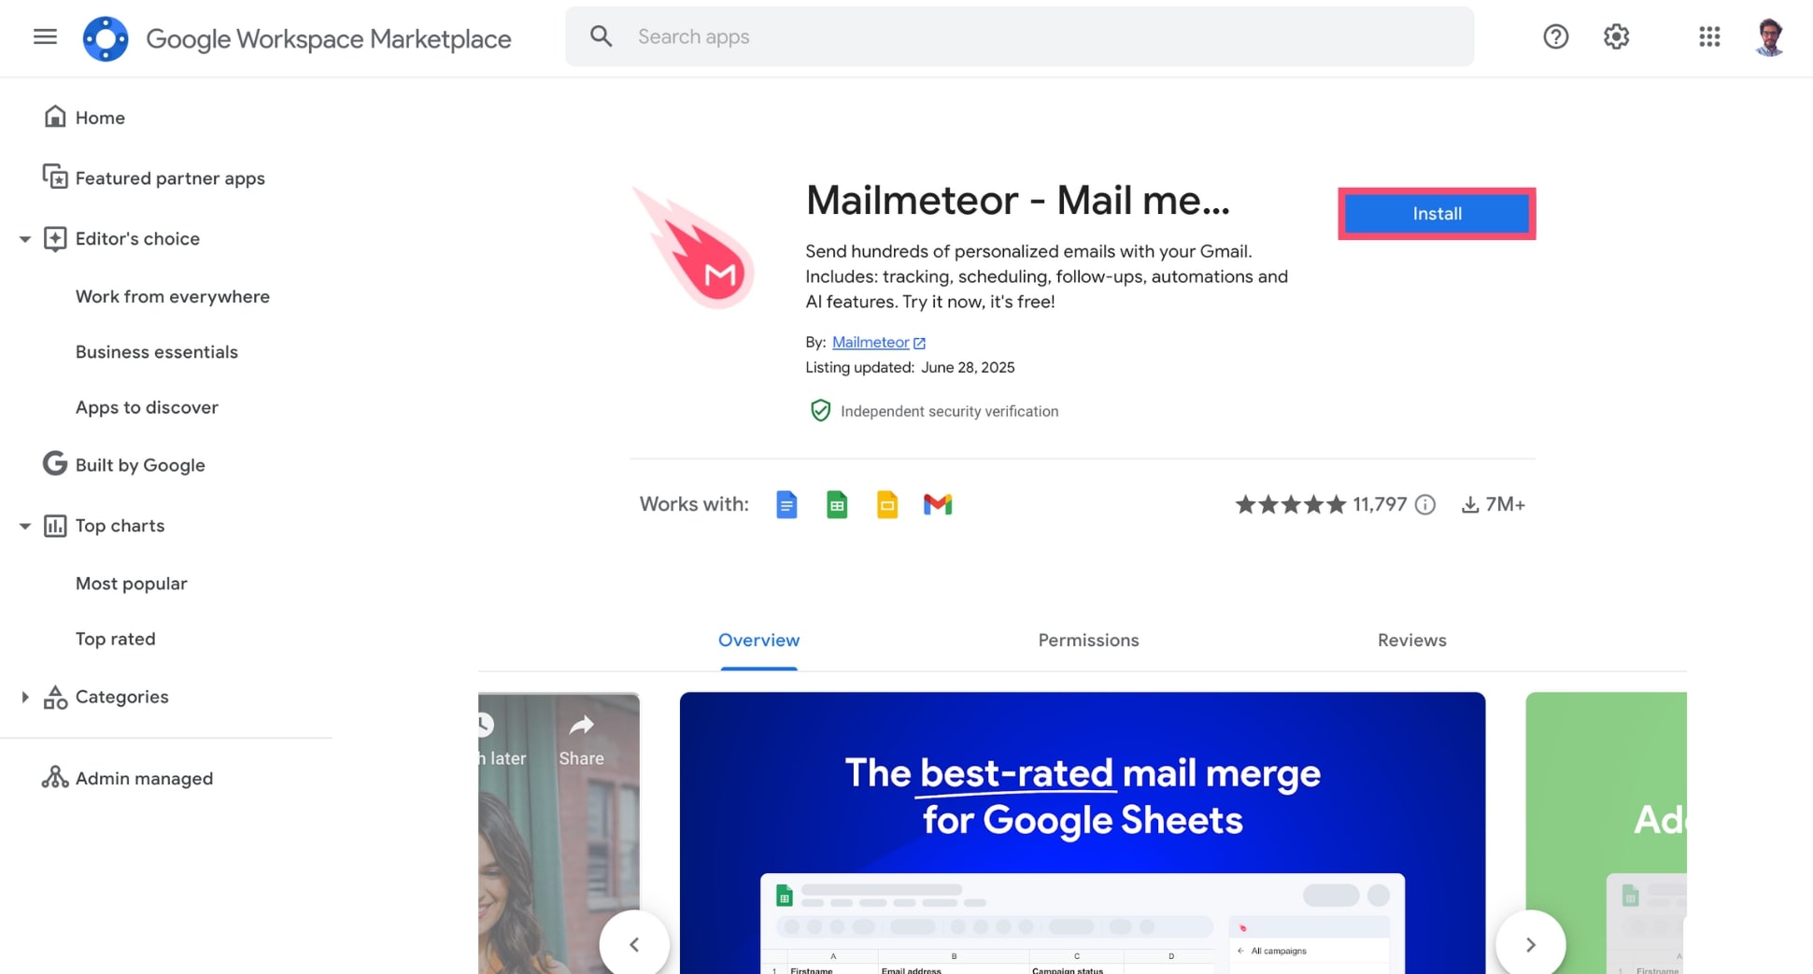Click the Google Sheets compatibility icon
Viewport: 1813px width, 974px height.
[x=837, y=504]
